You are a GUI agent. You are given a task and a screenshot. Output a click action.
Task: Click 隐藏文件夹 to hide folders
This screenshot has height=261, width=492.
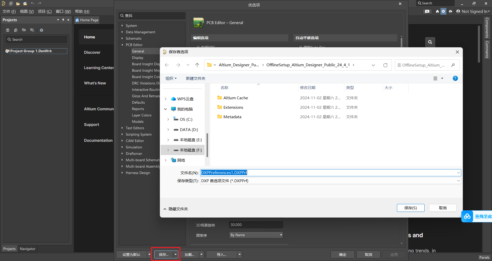click(178, 209)
